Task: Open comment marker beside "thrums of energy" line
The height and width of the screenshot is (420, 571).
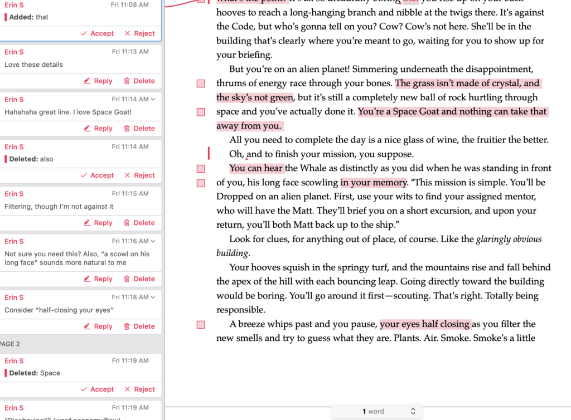Action: point(201,84)
